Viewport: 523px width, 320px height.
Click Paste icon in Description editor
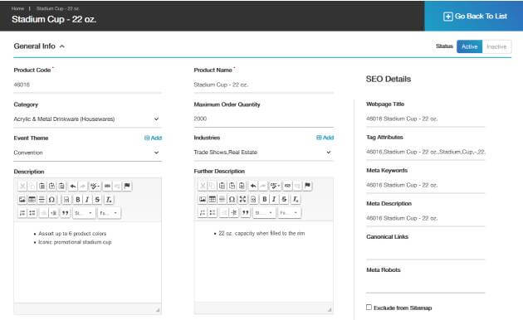(x=42, y=186)
